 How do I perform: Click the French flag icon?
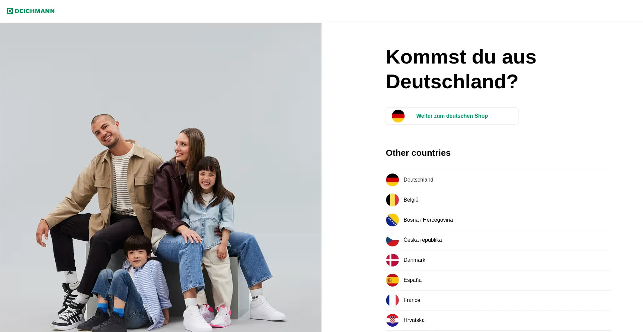coord(392,300)
